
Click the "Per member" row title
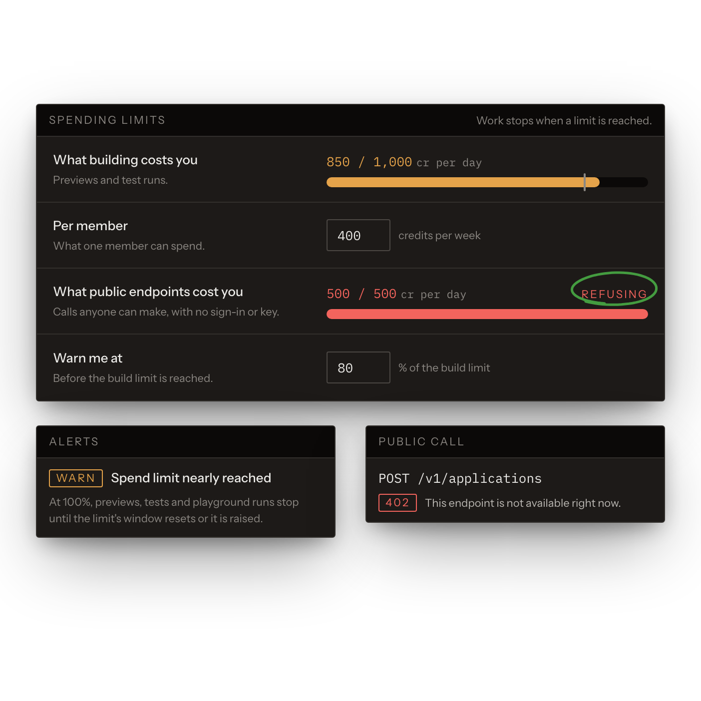[90, 226]
